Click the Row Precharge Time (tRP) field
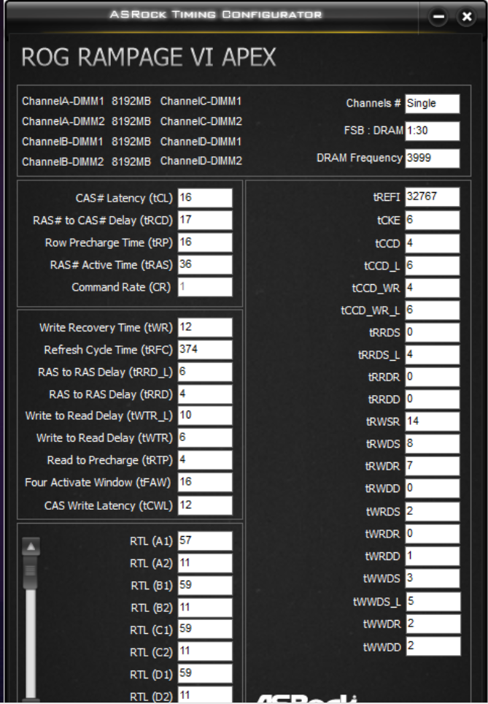Screen dimensions: 488x704 205,242
